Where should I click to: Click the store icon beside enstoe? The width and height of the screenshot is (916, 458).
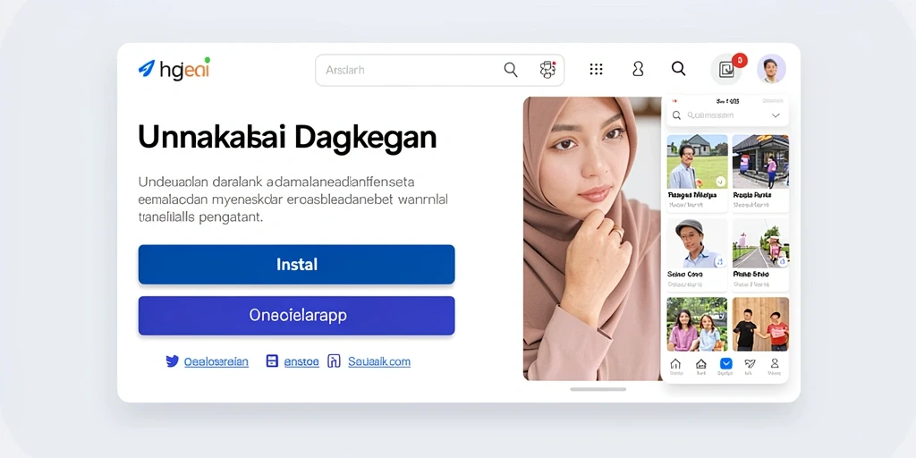tap(272, 361)
